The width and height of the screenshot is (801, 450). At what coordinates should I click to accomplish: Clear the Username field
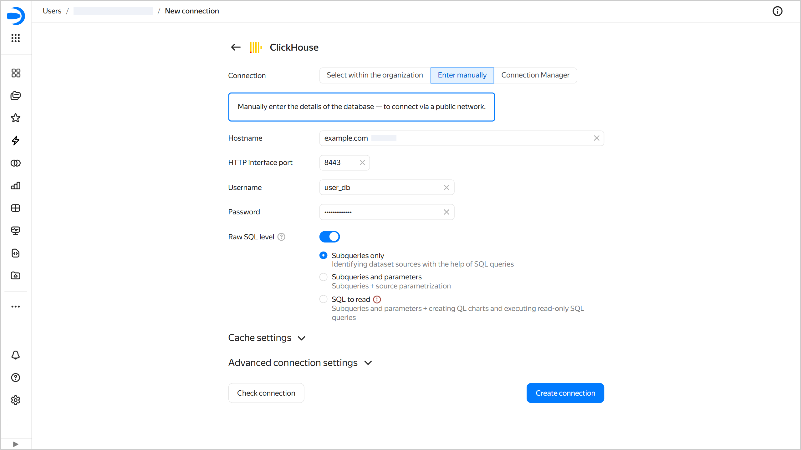coord(446,187)
